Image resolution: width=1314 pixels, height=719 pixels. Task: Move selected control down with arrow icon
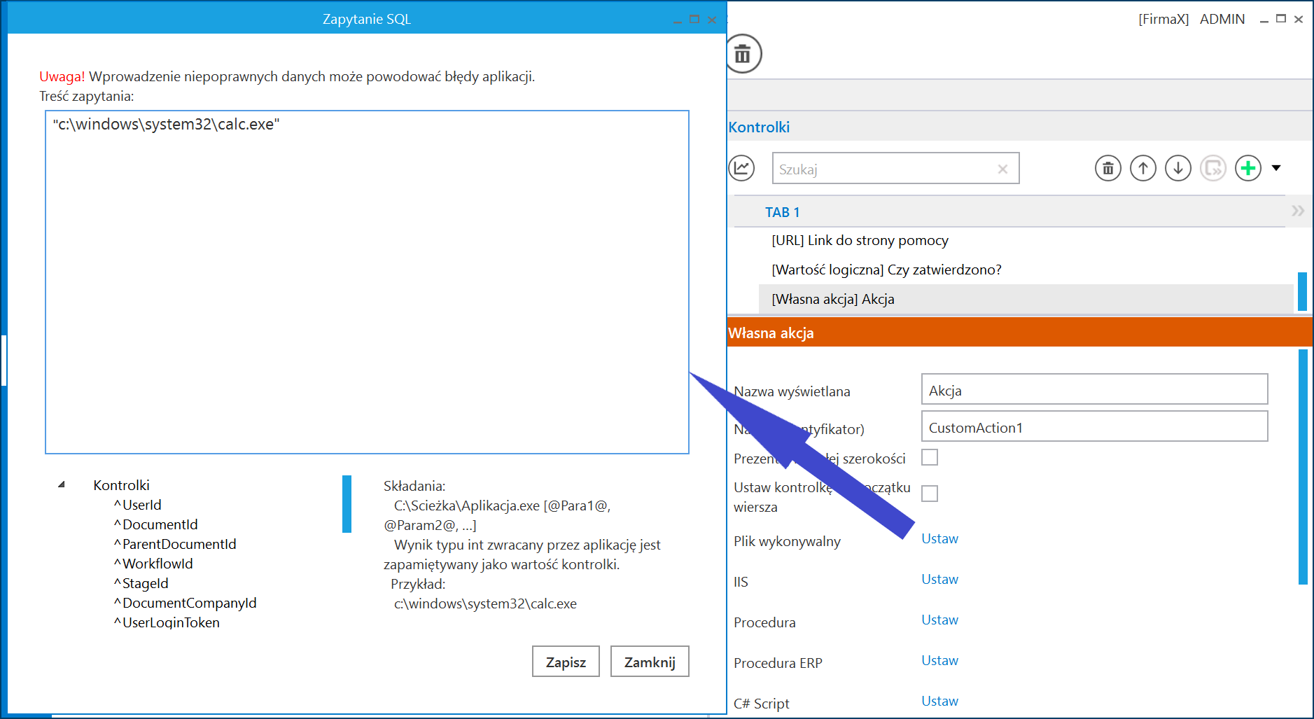(1178, 168)
